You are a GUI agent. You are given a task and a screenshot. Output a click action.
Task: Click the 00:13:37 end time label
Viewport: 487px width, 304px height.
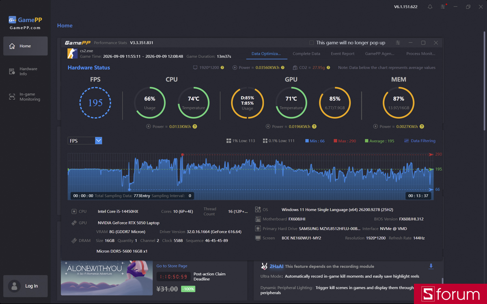coord(418,196)
